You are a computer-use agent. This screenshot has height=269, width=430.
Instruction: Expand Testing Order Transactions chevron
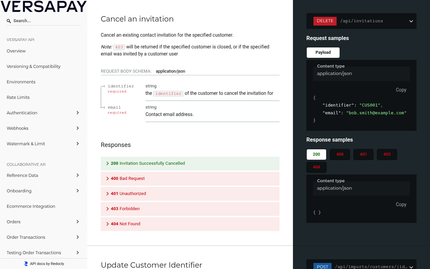[78, 253]
